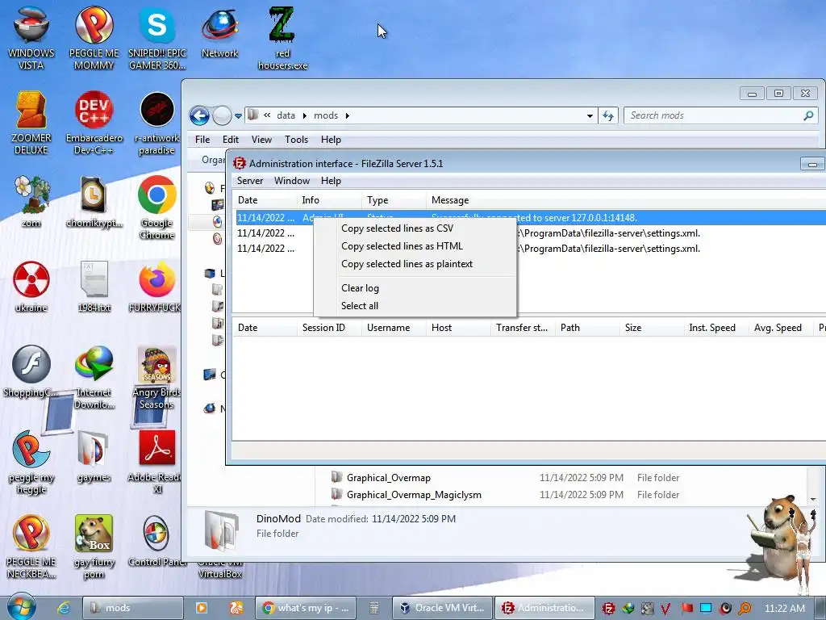Open the Explorer Tools menu

pos(296,139)
